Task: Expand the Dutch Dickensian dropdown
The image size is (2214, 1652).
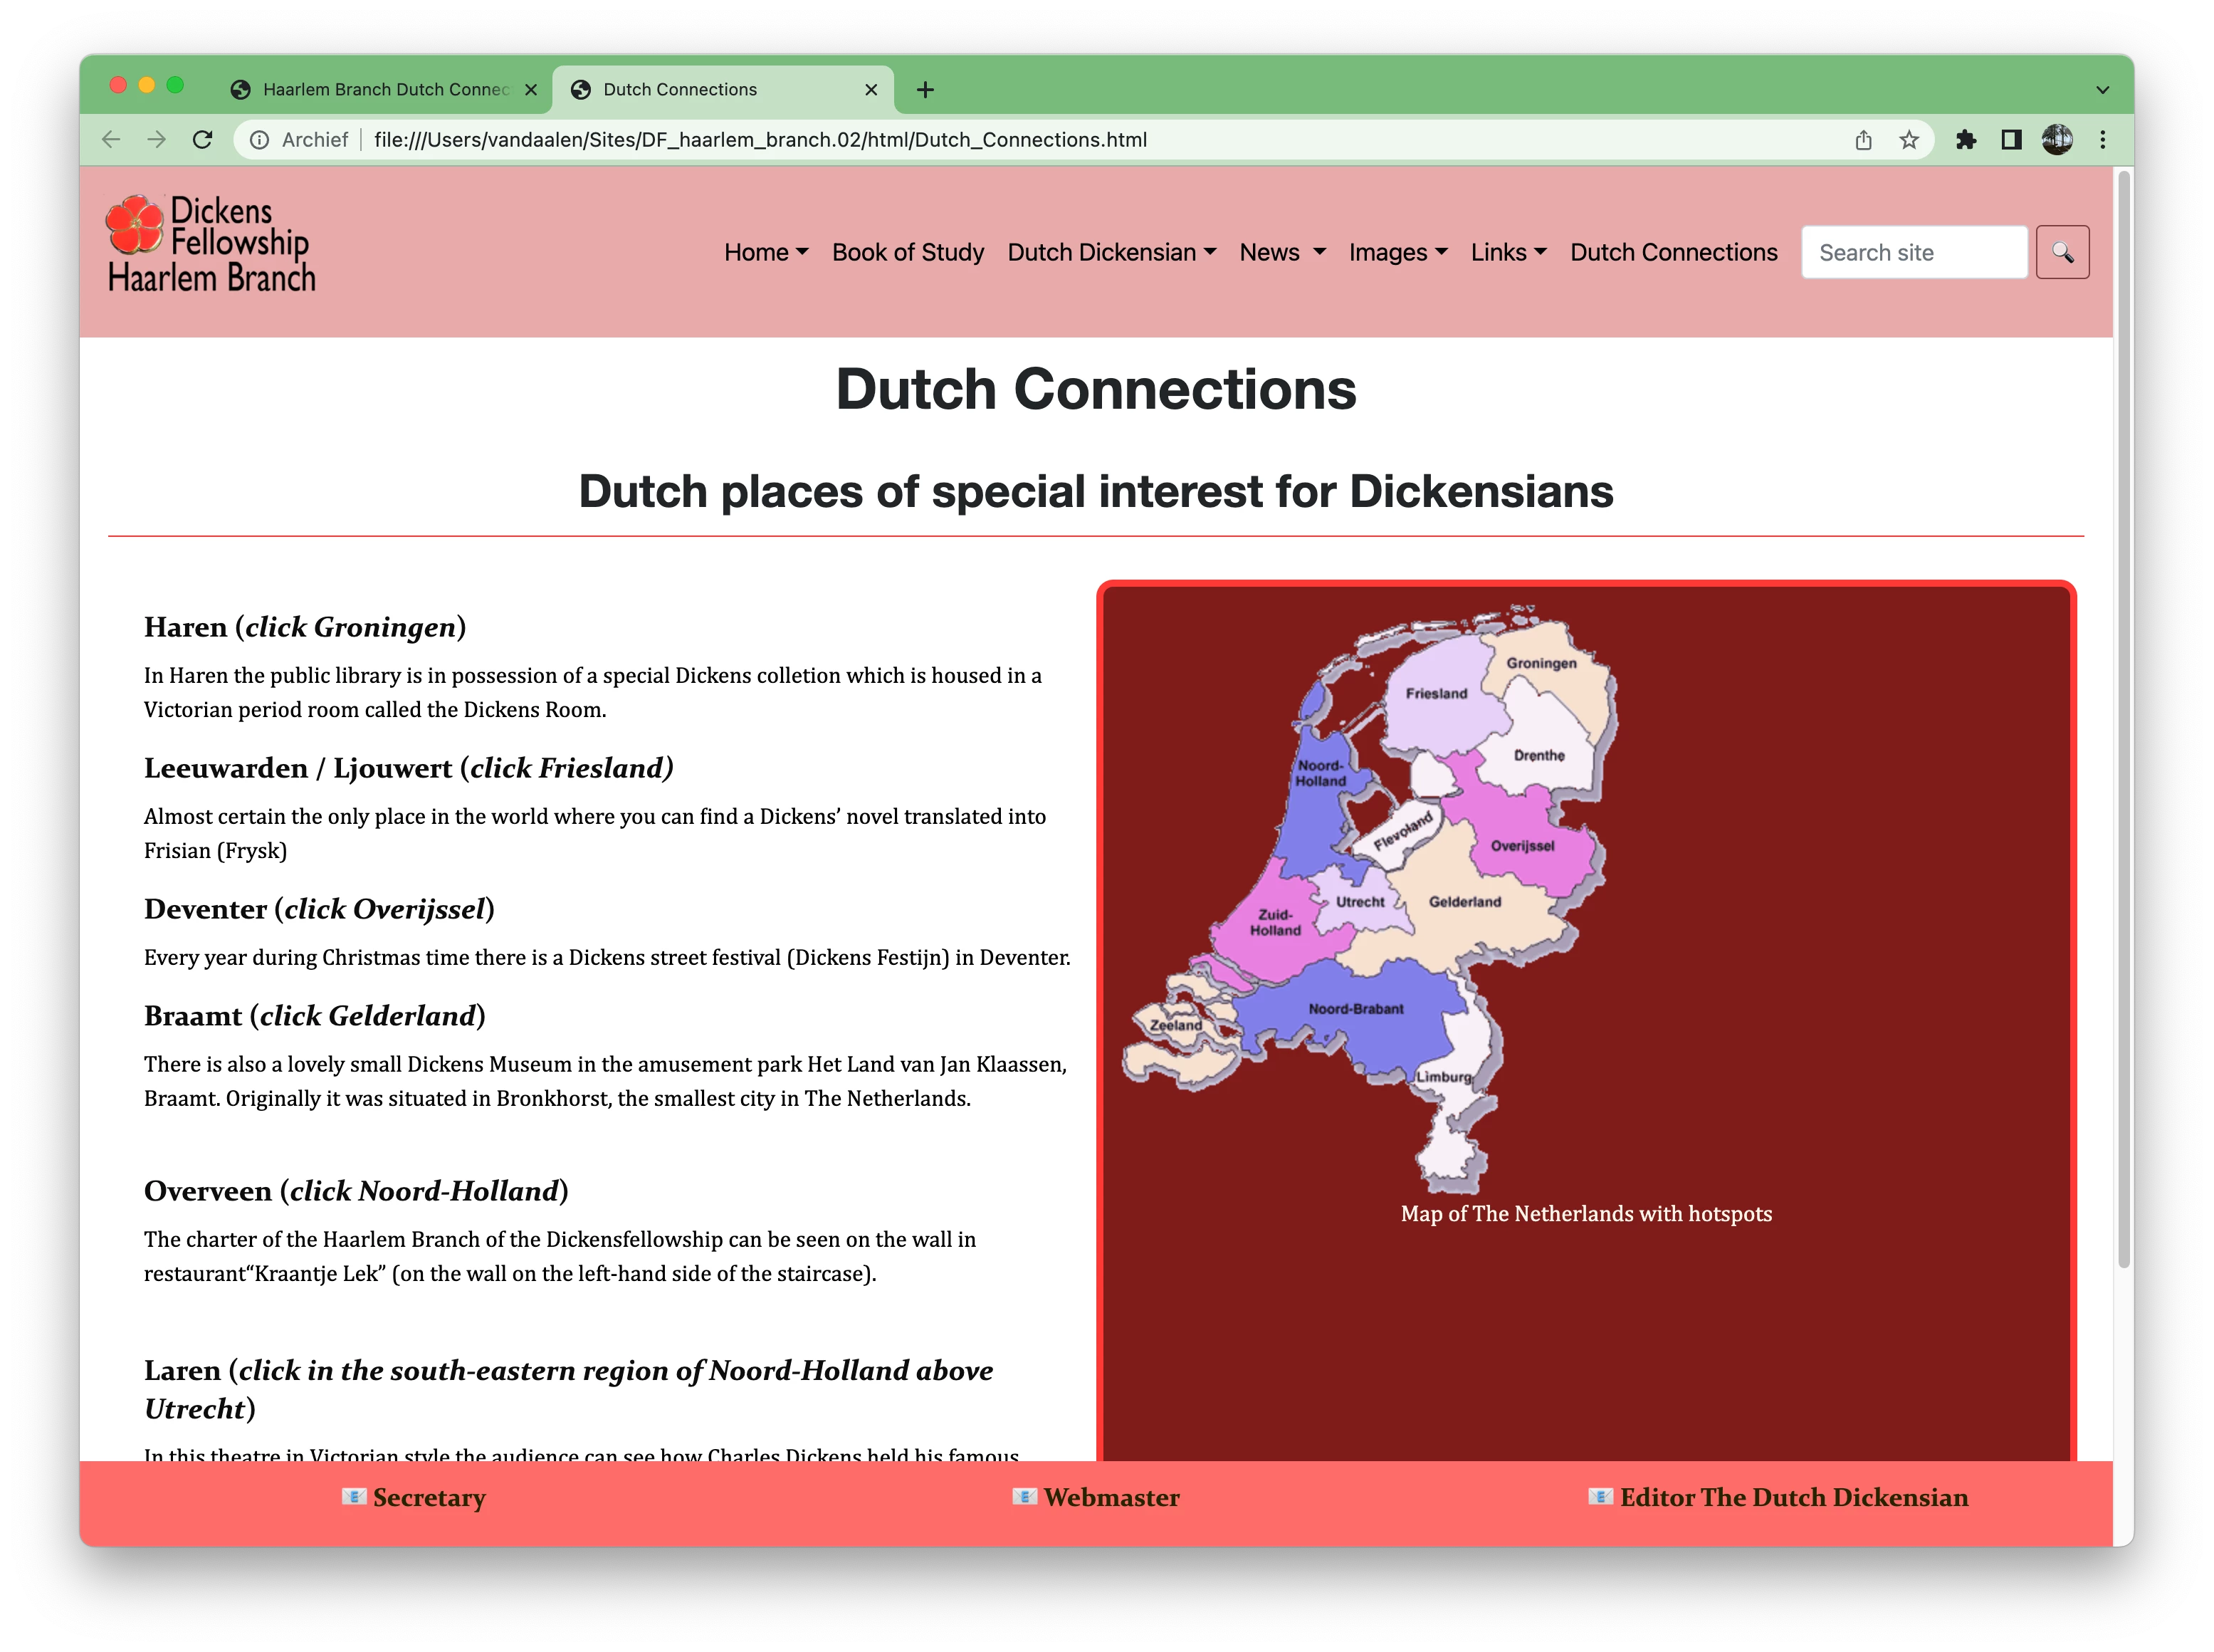Action: [1111, 253]
